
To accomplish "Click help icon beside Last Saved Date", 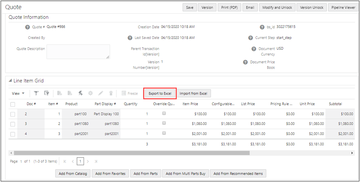I will pyautogui.click(x=130, y=38).
